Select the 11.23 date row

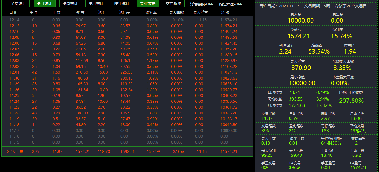point(127,107)
